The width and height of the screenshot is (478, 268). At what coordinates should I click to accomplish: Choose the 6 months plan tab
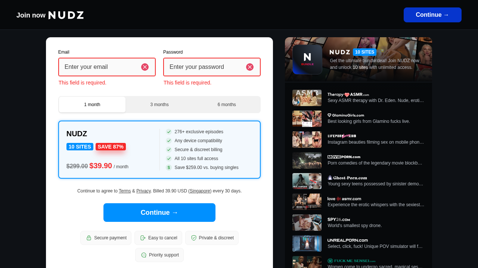coord(227,105)
